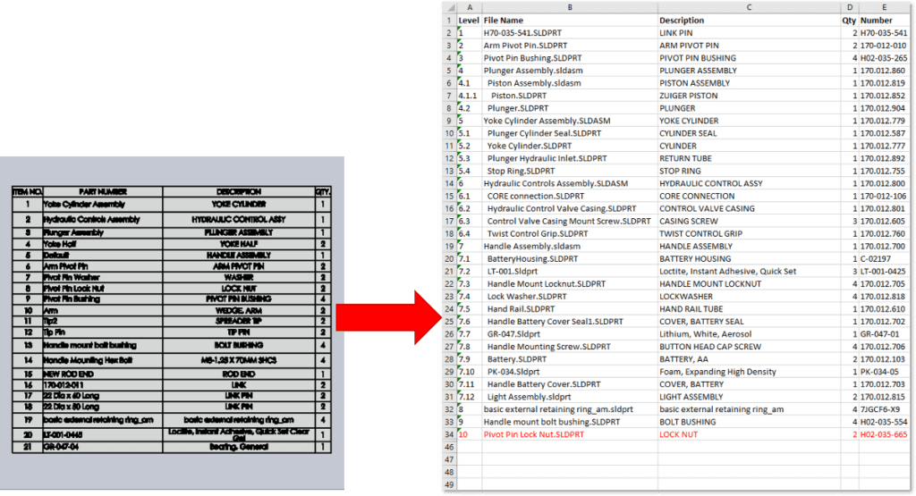Click 'SPREADER TIP' in drawing BOM
Viewport: 916px width, 496px height.
[238, 322]
